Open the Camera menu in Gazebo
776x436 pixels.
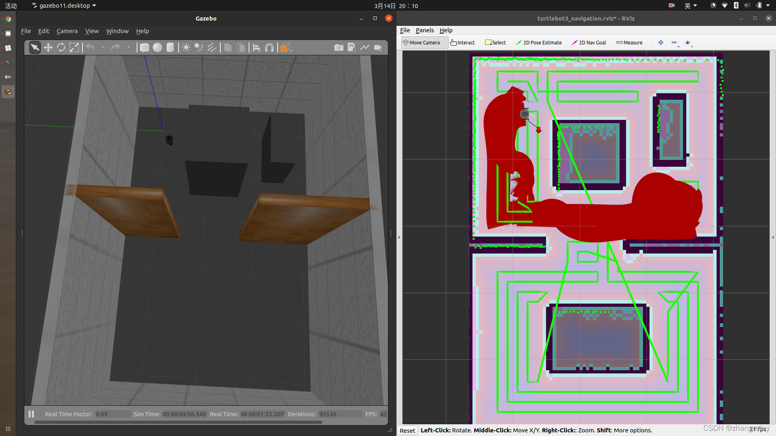point(67,31)
